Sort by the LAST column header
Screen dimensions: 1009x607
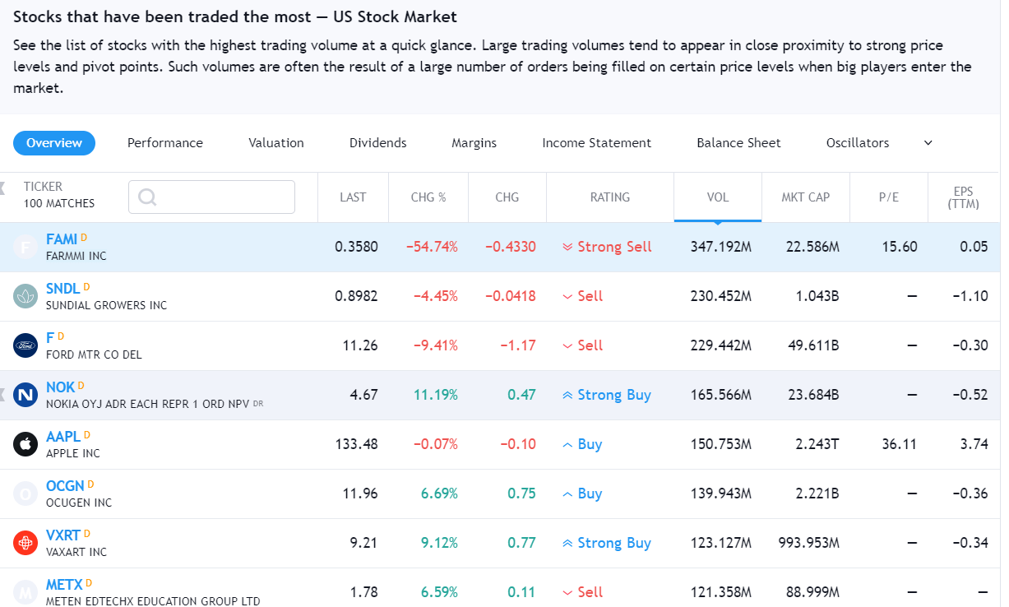(x=353, y=197)
